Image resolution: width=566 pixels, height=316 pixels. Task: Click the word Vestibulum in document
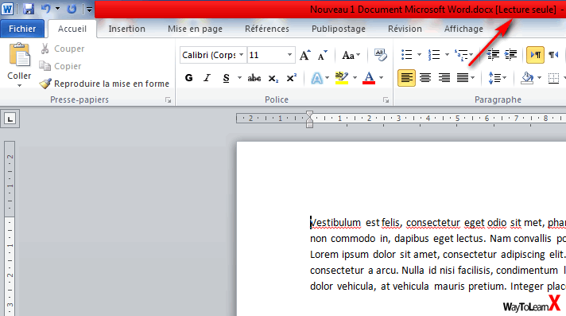[335, 223]
